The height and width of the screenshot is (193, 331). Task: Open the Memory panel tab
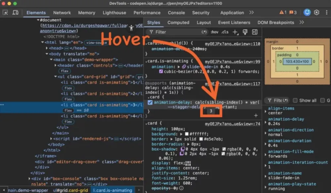(x=86, y=13)
